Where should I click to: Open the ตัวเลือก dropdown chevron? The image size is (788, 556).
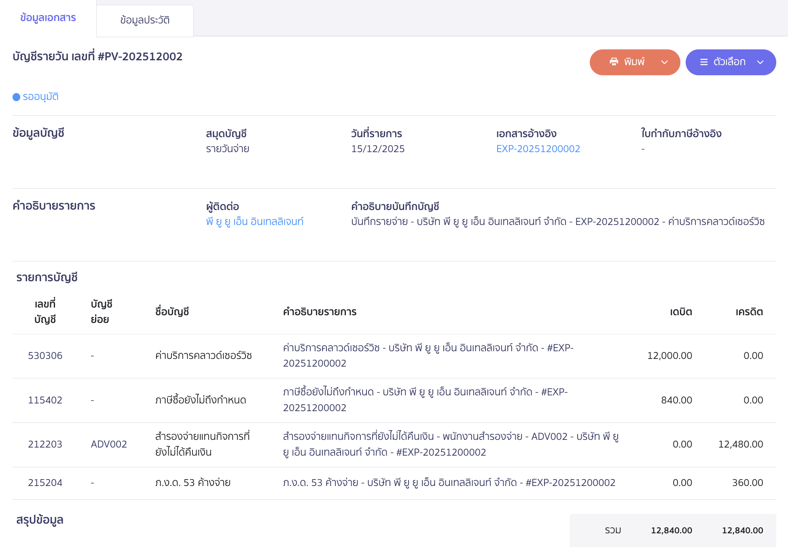pyautogui.click(x=760, y=63)
